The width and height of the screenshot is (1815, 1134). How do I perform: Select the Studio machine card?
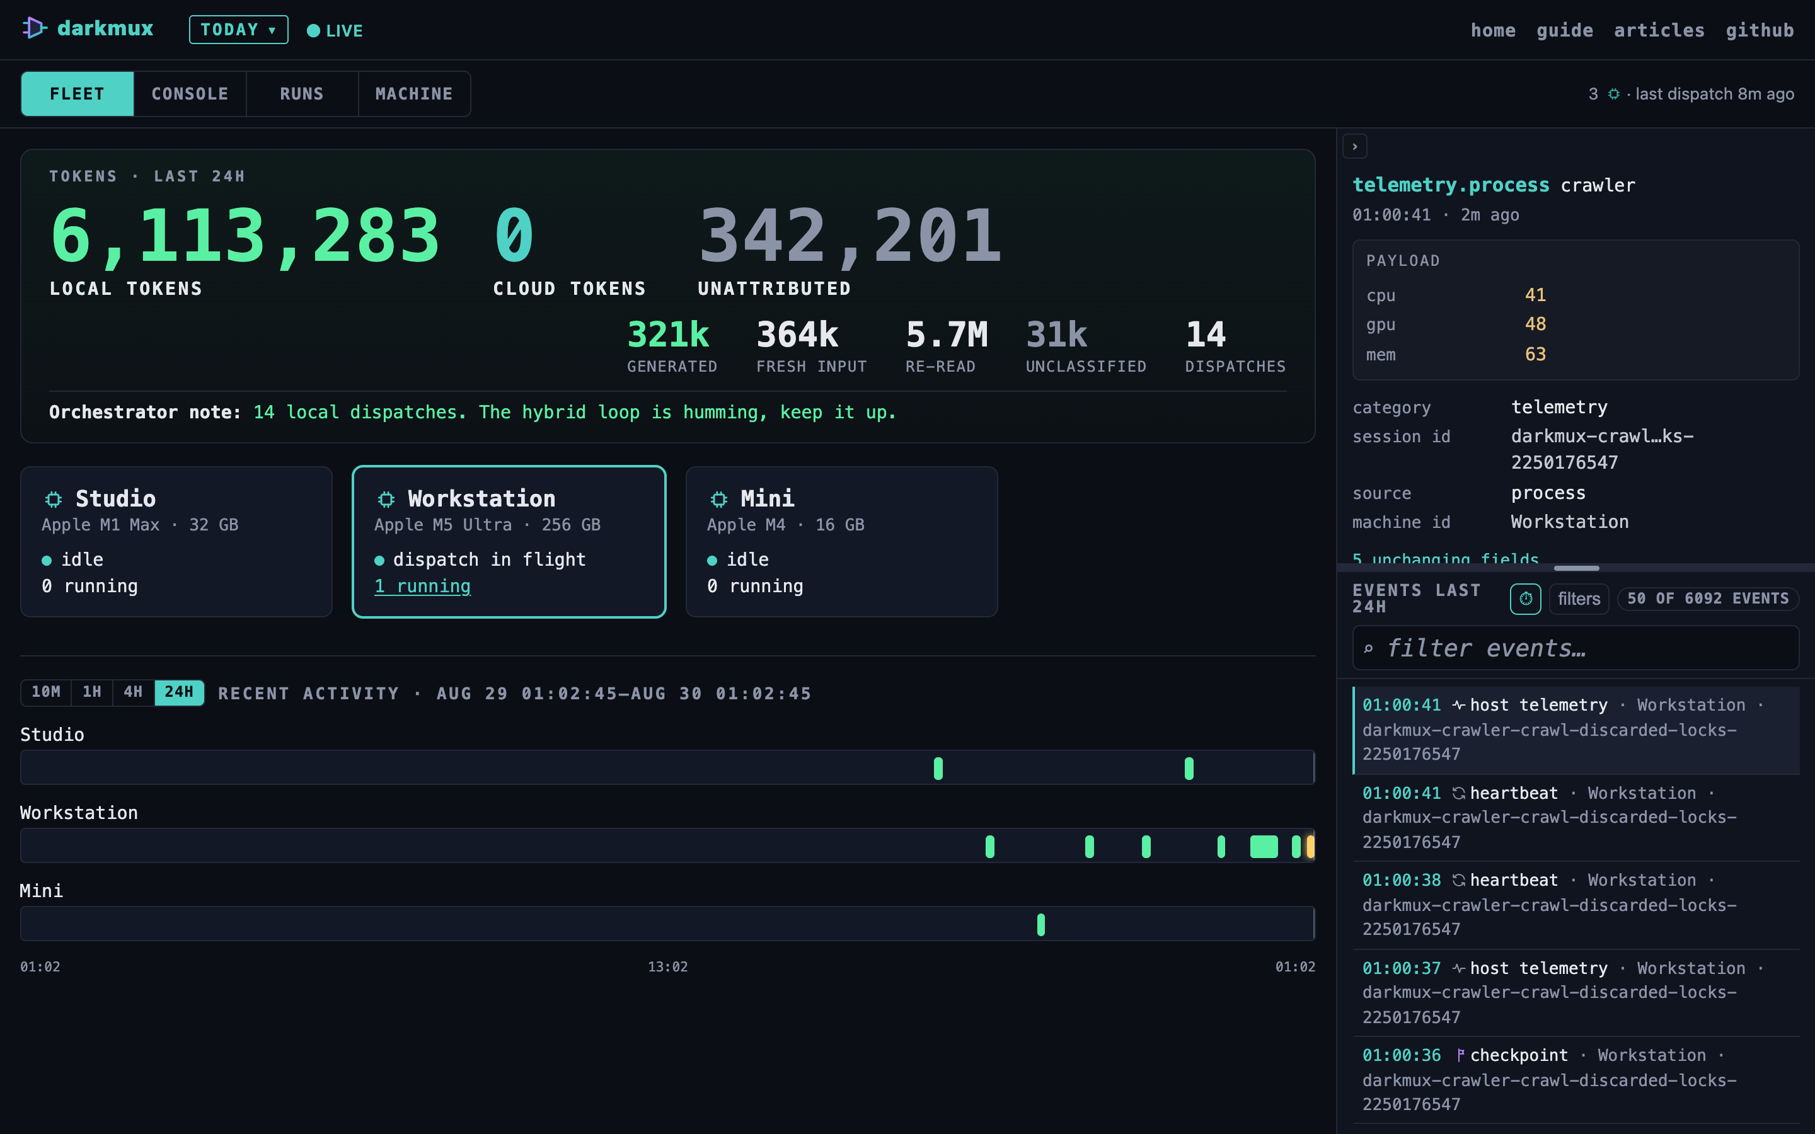click(176, 542)
